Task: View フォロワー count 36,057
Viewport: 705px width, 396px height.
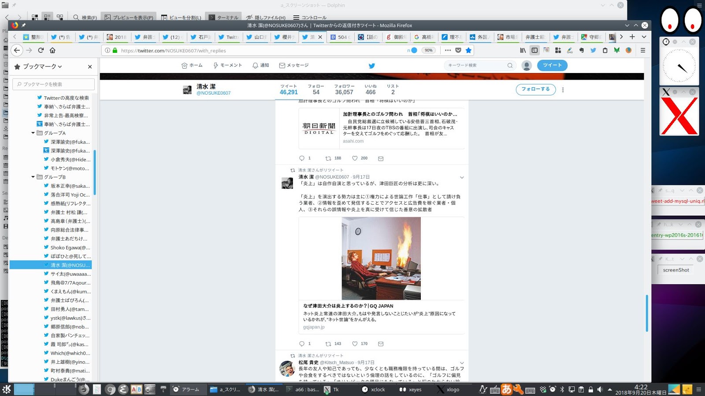Action: pyautogui.click(x=344, y=89)
